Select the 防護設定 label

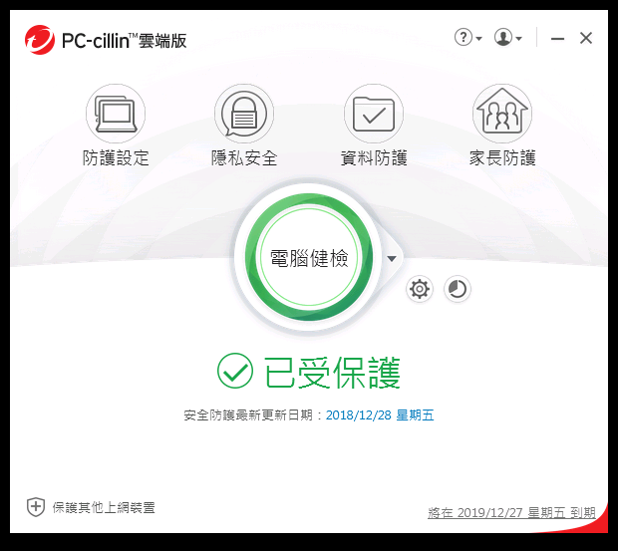(x=116, y=158)
